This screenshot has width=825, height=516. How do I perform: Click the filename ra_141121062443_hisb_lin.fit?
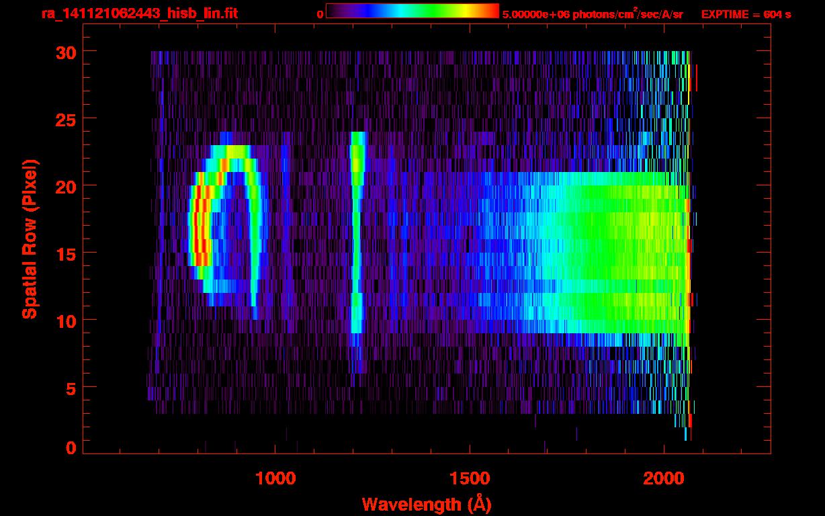point(139,13)
